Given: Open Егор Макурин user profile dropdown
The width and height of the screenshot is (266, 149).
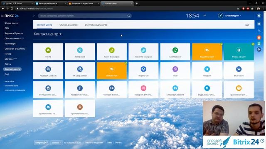Looking at the screenshot, I should click(x=233, y=16).
